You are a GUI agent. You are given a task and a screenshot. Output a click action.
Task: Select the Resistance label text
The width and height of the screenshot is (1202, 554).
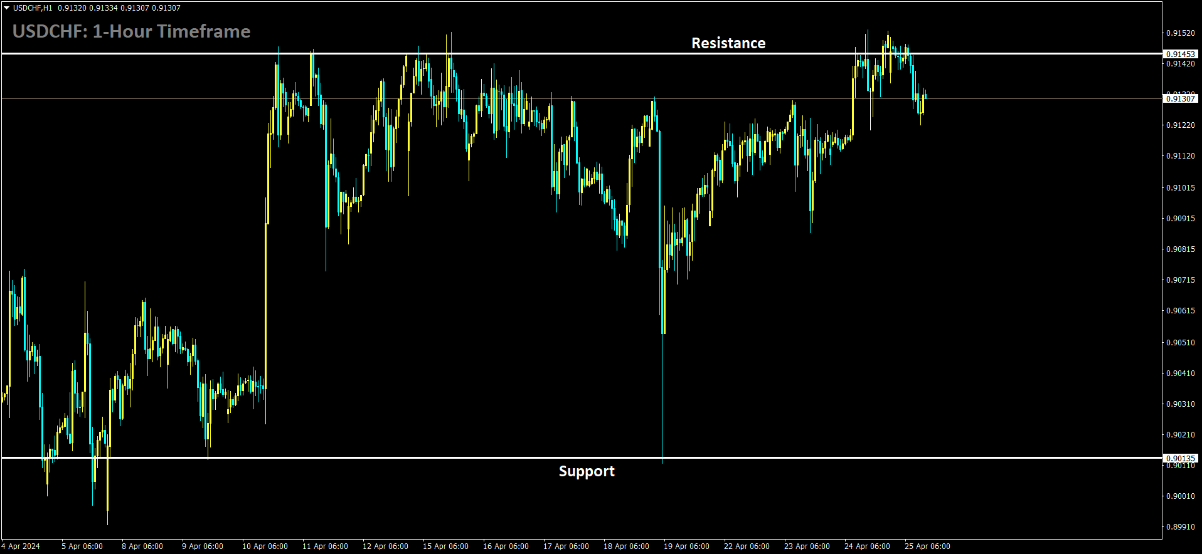click(x=728, y=43)
